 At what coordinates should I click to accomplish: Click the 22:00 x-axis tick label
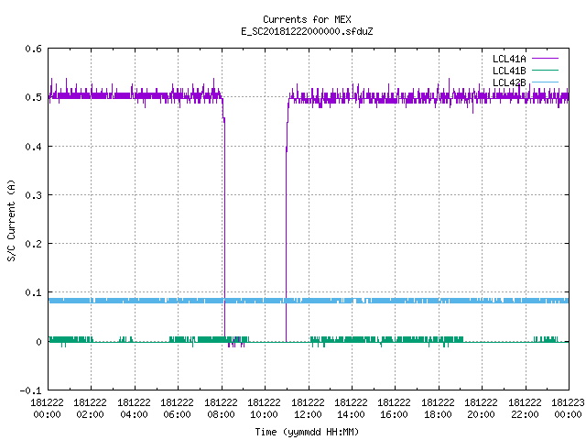click(x=525, y=409)
